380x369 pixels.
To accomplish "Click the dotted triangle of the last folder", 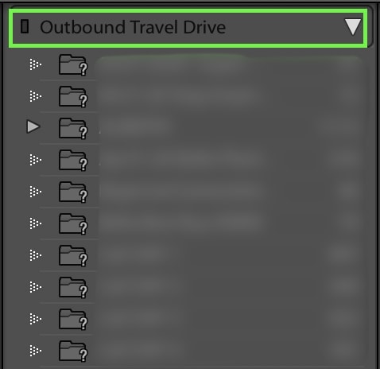I will [35, 351].
